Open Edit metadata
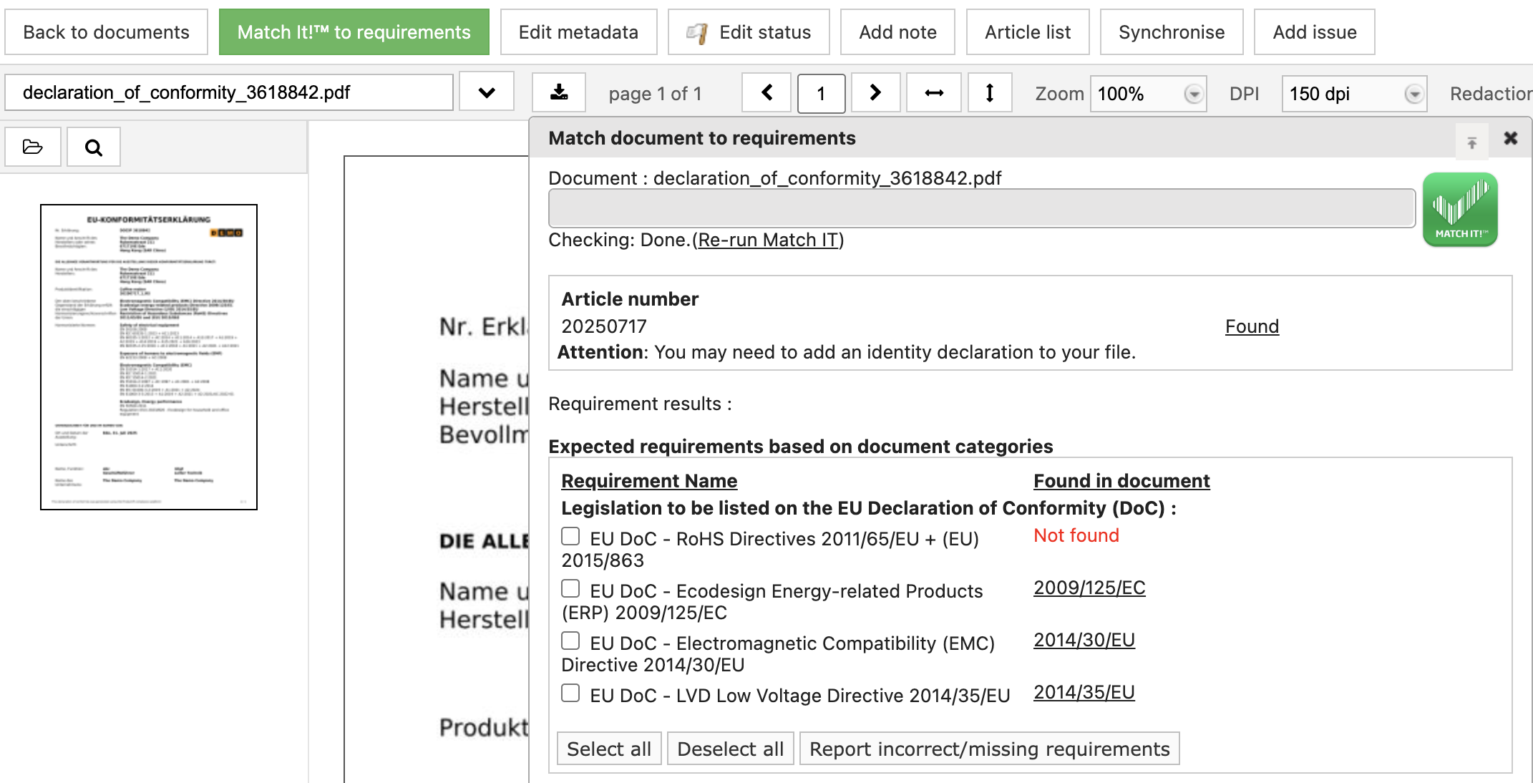 click(578, 32)
